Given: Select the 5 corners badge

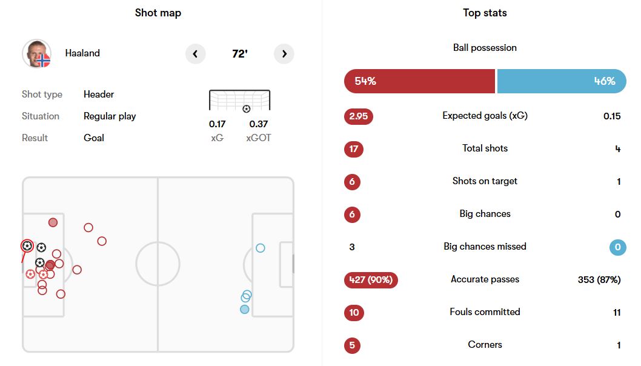Looking at the screenshot, I should pos(352,345).
